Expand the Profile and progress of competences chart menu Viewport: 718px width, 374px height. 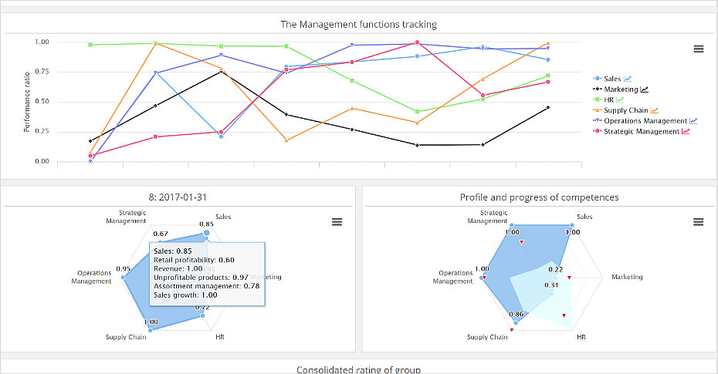coord(699,222)
